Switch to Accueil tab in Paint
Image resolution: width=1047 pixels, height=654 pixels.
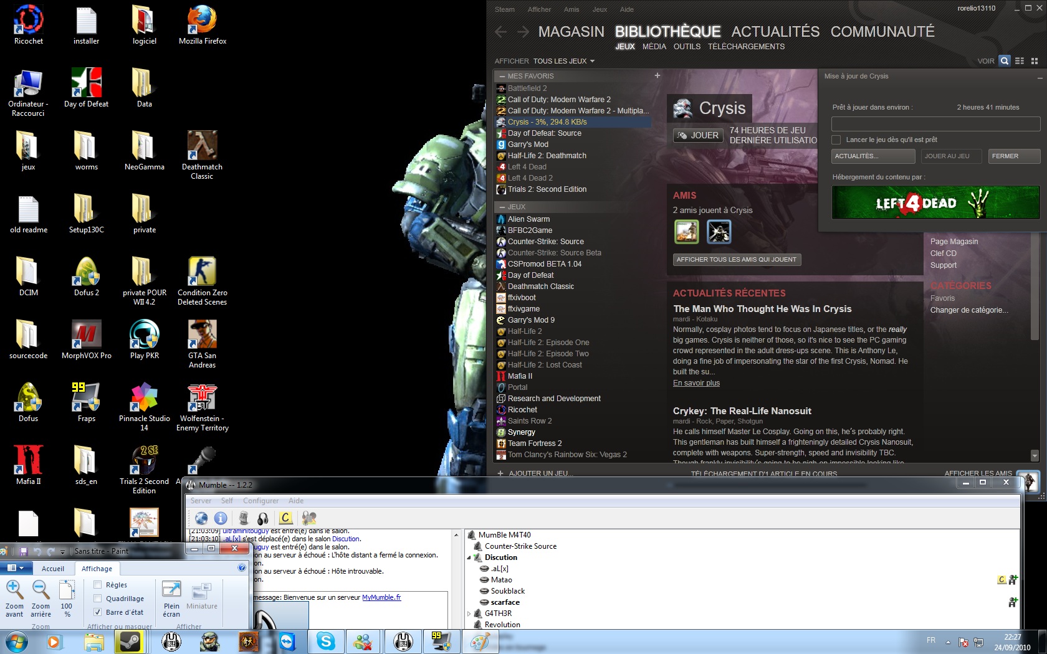[x=53, y=569]
